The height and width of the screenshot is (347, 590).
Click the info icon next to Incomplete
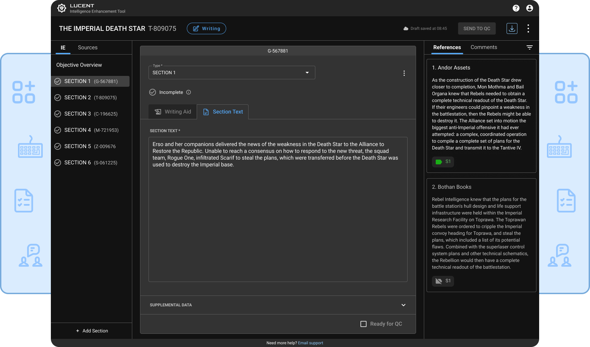tap(189, 92)
